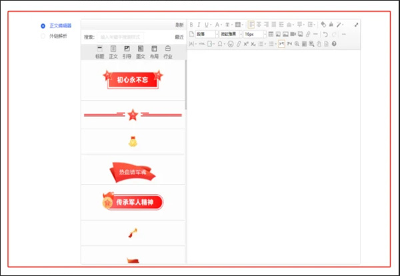Select the 外链解析 radio option
This screenshot has height=276, width=400.
pos(43,36)
